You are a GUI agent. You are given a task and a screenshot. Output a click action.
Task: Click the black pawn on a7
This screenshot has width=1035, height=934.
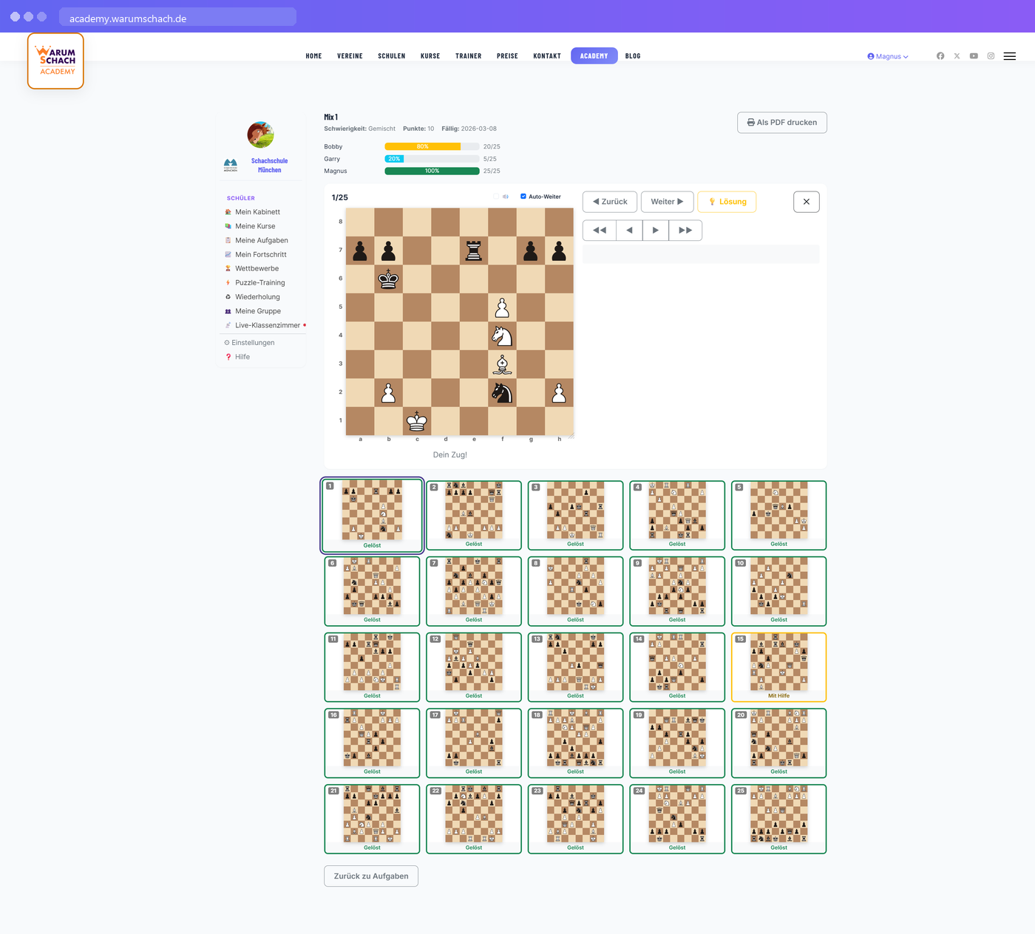click(360, 250)
